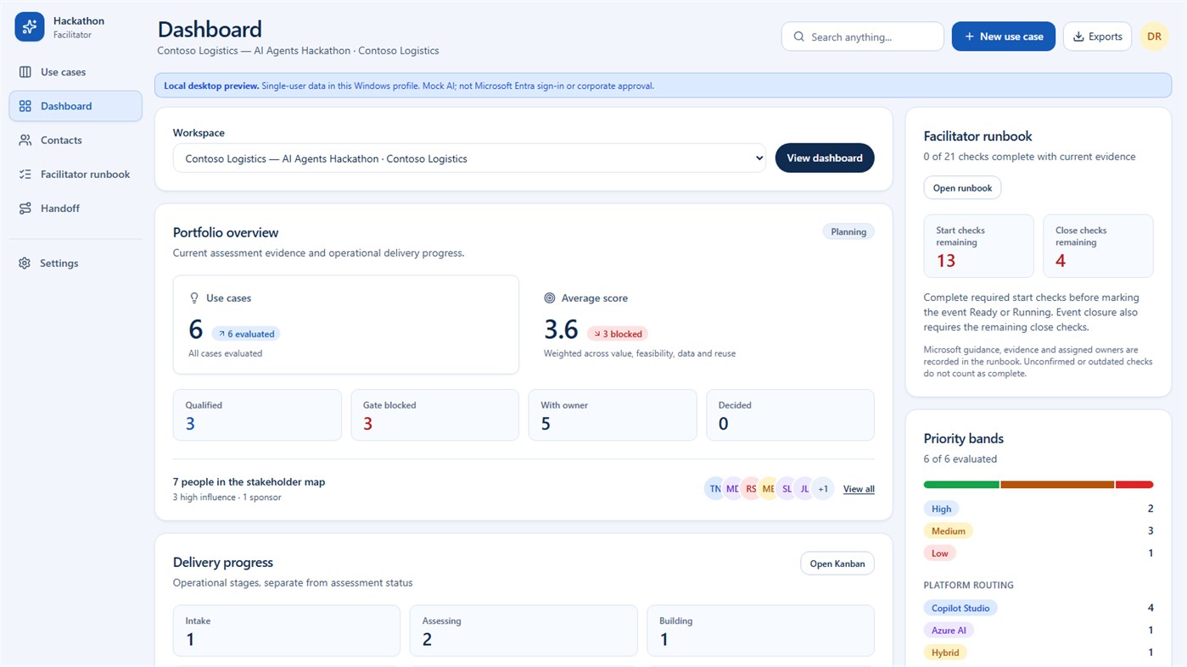Viewport: 1187px width, 667px height.
Task: Click the Start checks remaining card
Action: click(978, 246)
